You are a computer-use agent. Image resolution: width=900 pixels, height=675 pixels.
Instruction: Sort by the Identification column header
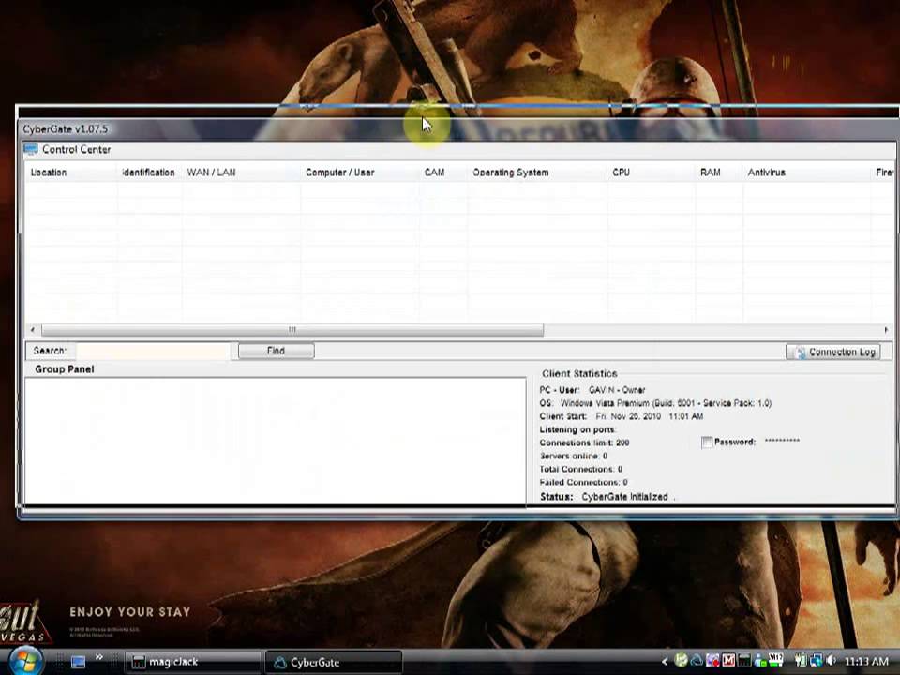click(x=149, y=172)
